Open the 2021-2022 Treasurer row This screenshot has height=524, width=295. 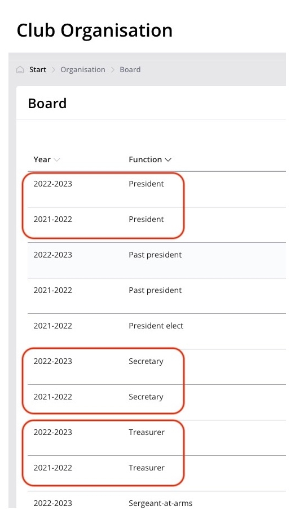[157, 473]
